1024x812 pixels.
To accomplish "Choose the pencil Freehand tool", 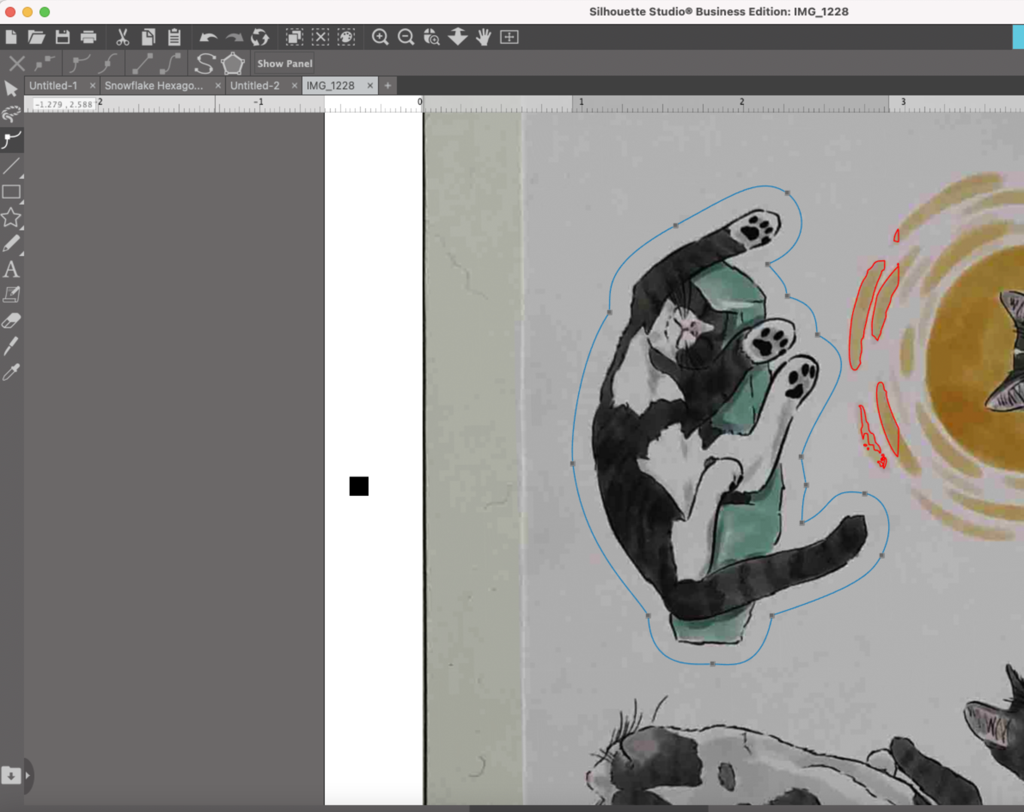I will tap(11, 243).
